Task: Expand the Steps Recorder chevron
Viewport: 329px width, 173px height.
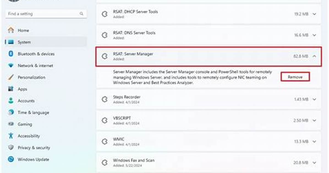Action: 314,99
